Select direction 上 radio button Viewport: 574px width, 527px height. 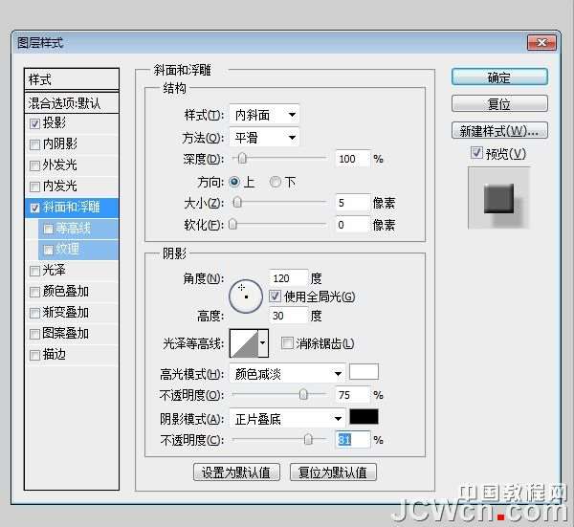click(234, 182)
